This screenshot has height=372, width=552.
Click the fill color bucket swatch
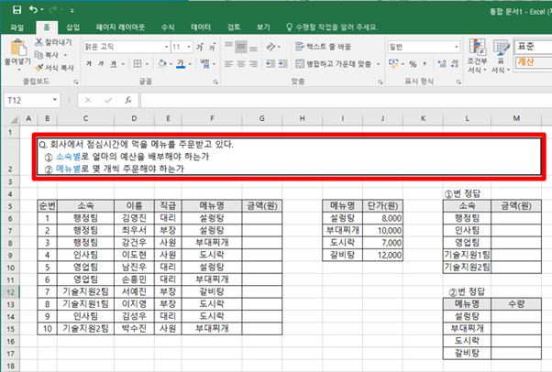(162, 64)
